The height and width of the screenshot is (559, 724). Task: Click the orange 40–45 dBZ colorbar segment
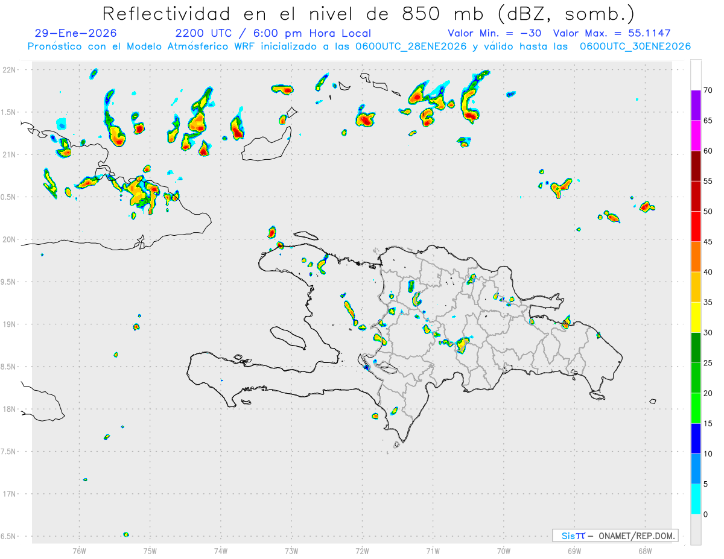point(696,257)
